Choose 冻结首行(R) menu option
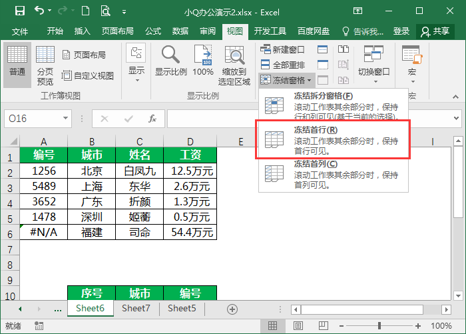The image size is (466, 334). pos(334,139)
